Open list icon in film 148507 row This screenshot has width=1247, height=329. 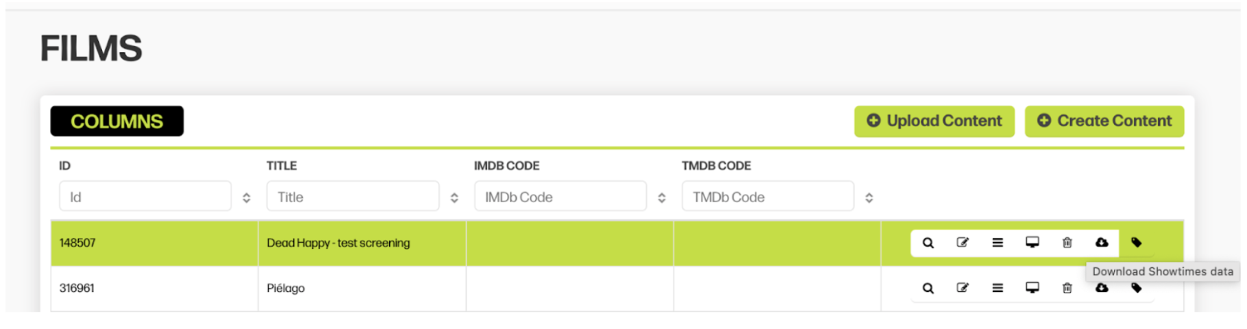click(998, 243)
